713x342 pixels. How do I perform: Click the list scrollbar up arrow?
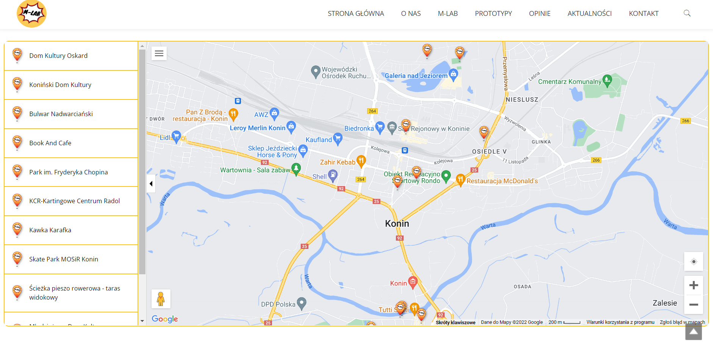click(x=142, y=46)
